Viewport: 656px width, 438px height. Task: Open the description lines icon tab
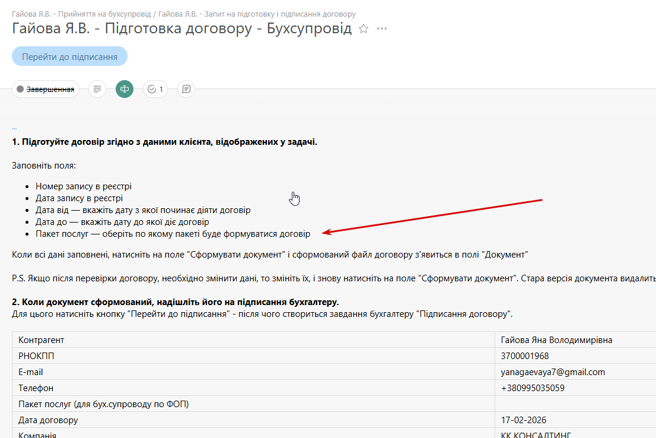[x=97, y=89]
